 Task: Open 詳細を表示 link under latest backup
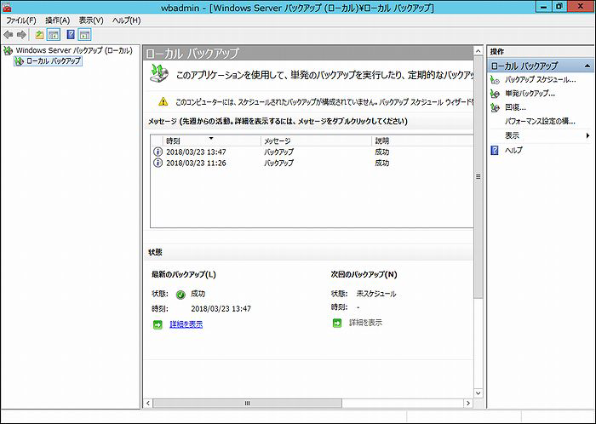tap(186, 324)
